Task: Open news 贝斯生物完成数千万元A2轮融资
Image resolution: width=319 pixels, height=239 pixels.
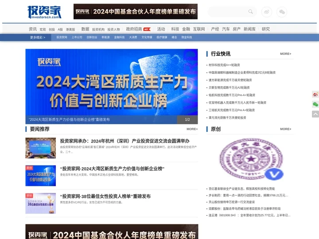Action: point(229,88)
